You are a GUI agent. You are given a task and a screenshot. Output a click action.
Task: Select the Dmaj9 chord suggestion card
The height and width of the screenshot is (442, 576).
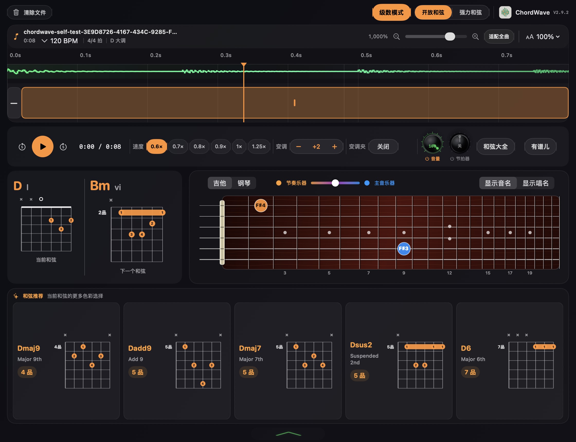point(66,361)
